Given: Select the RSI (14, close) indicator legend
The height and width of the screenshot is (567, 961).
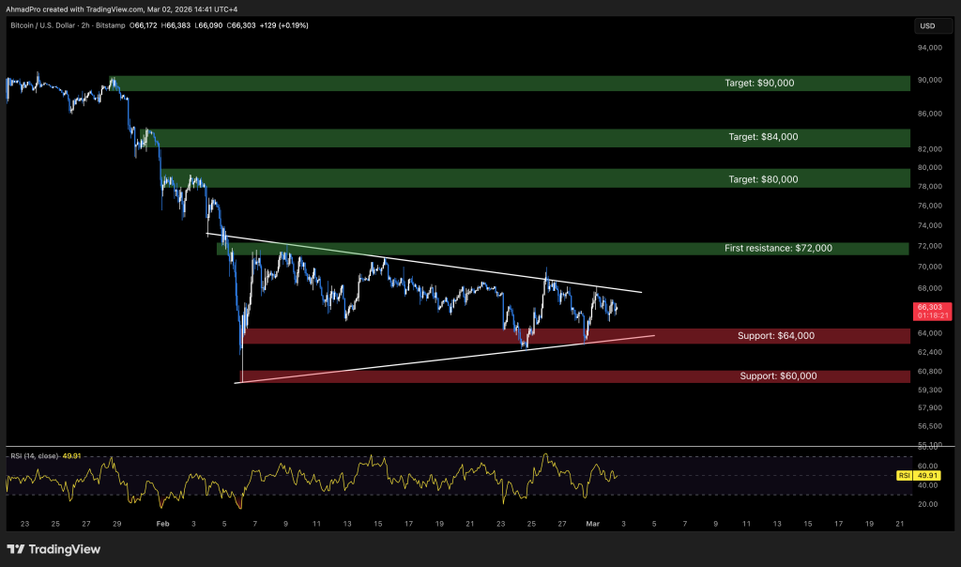Looking at the screenshot, I should click(x=33, y=456).
